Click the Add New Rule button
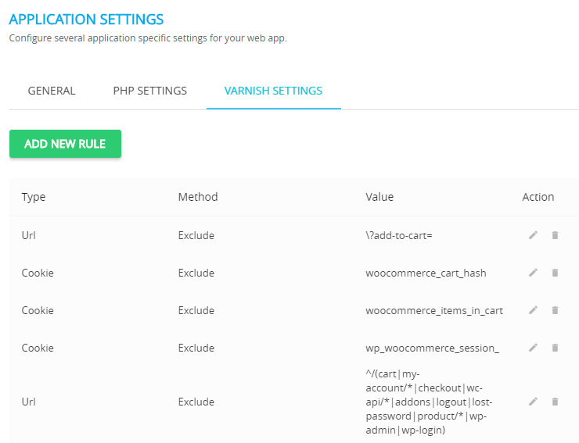Viewport: 579px width, 443px height. pos(66,144)
